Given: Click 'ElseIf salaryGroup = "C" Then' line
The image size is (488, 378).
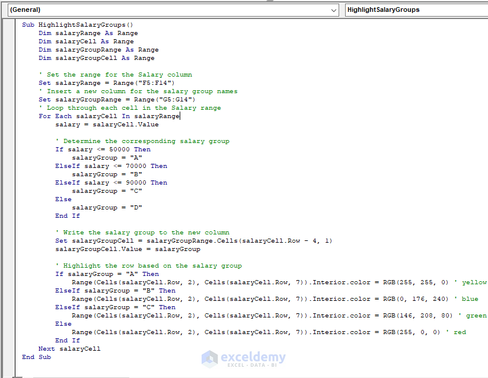Looking at the screenshot, I should (x=116, y=307).
